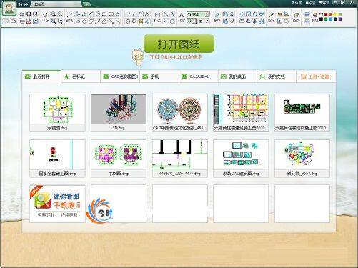The image size is (358, 268).
Task: Pick the yellow color swatch
Action: point(334,15)
